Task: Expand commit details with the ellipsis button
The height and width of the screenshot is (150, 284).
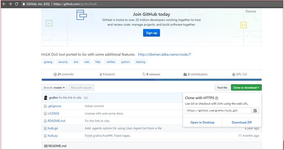Action: [x=86, y=98]
